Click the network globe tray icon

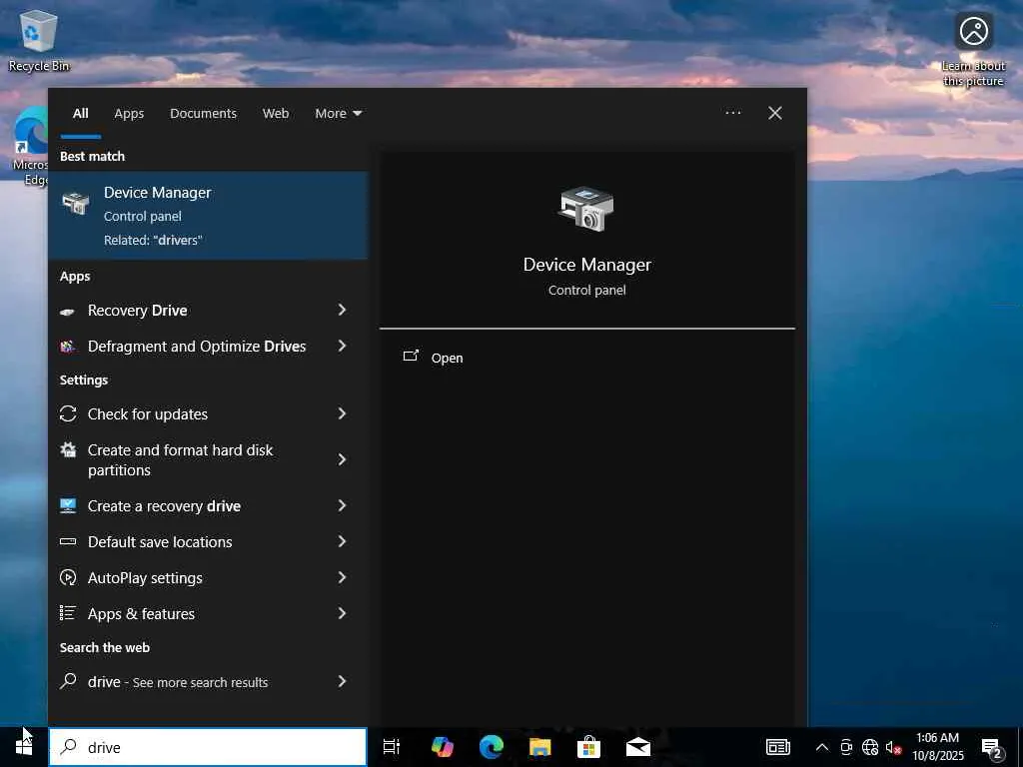tap(870, 747)
